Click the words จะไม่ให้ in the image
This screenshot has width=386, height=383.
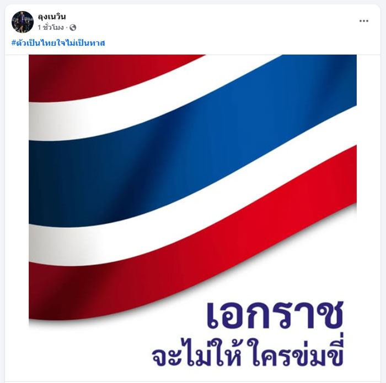197,353
